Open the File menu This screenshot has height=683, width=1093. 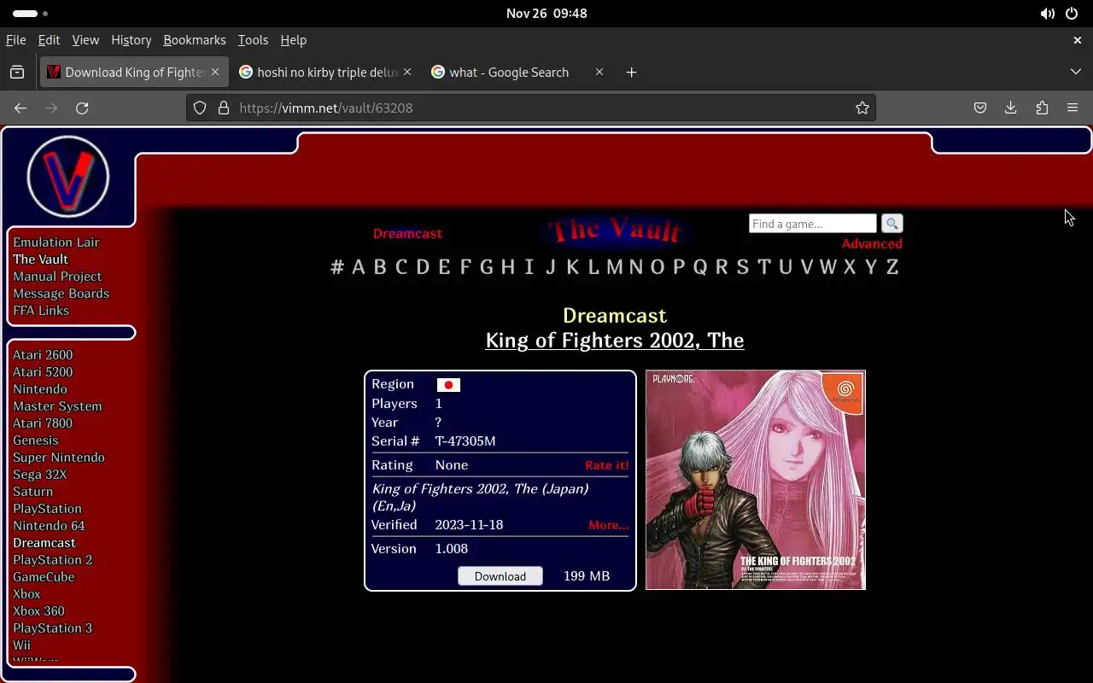point(15,40)
